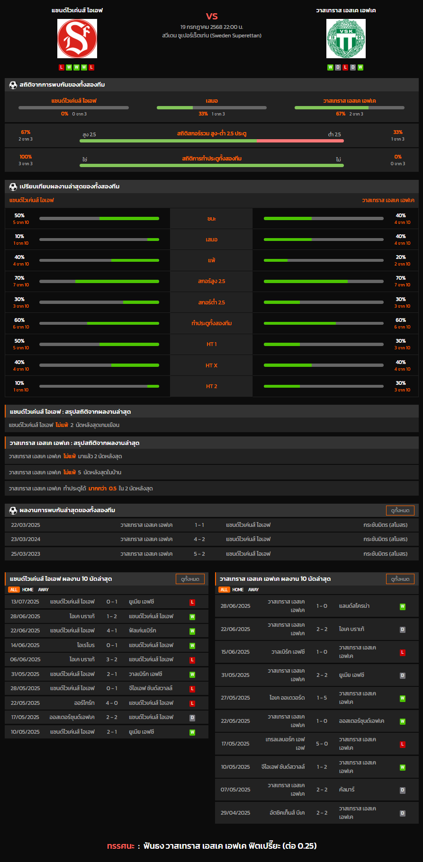Click the HT 2 comparison row label
The image size is (423, 862).
tap(212, 386)
